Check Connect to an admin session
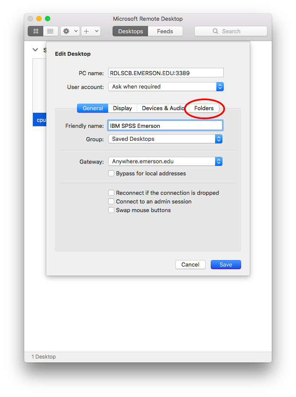Image resolution: width=296 pixels, height=397 pixels. 111,202
